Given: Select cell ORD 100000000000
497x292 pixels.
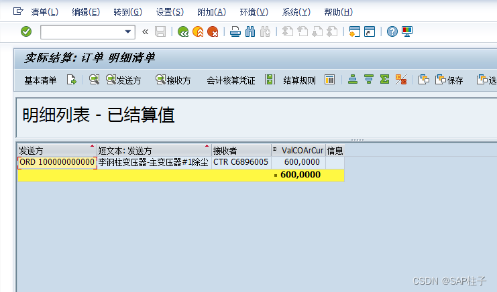Looking at the screenshot, I should click(x=57, y=162).
